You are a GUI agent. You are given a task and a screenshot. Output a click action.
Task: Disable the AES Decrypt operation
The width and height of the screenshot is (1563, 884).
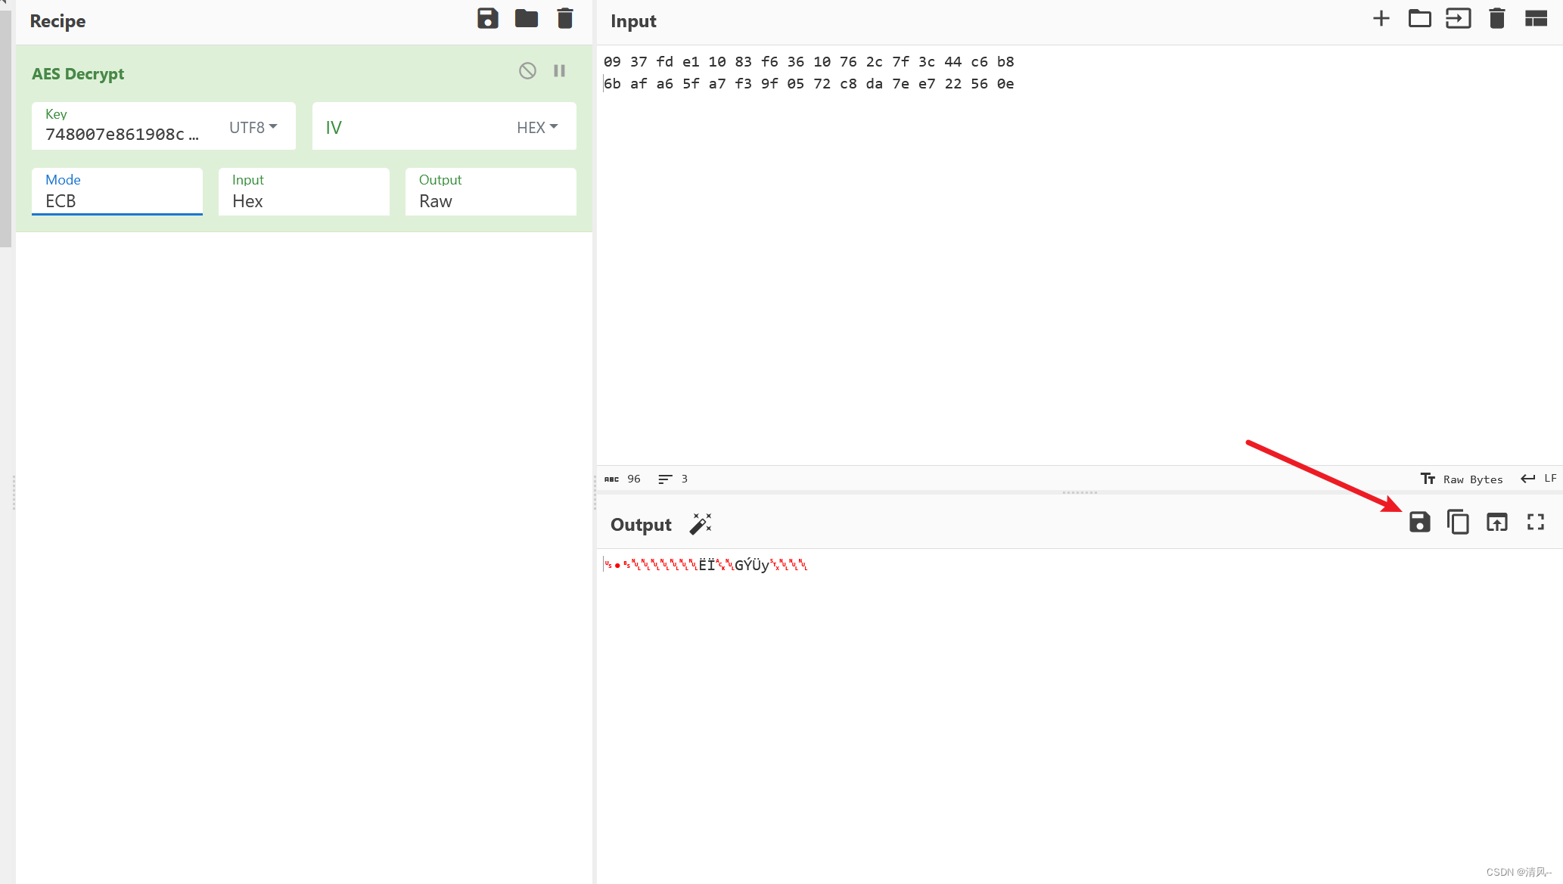527,71
